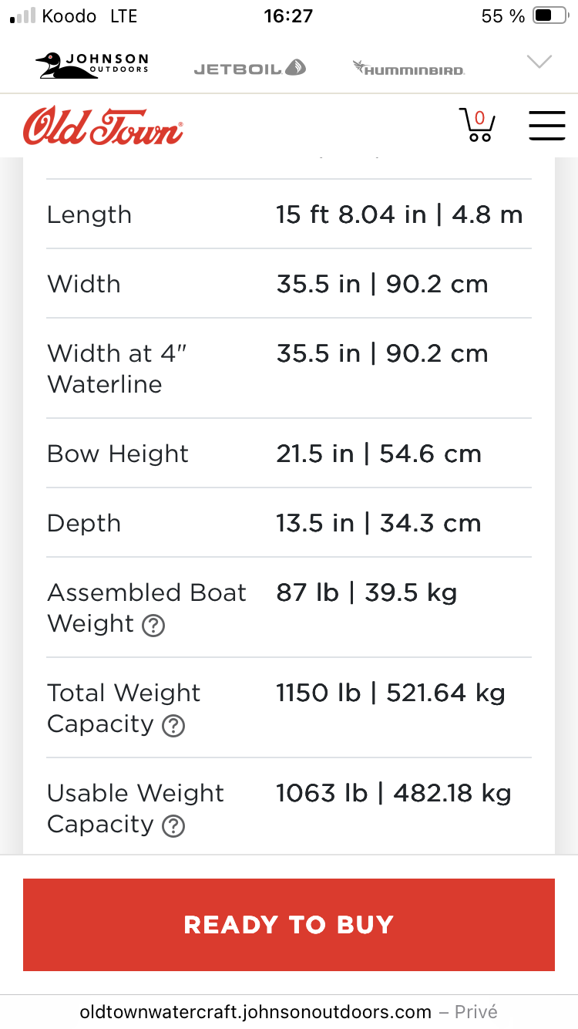578x1029 pixels.
Task: Show help for Usable Weight Capacity
Action: (173, 826)
